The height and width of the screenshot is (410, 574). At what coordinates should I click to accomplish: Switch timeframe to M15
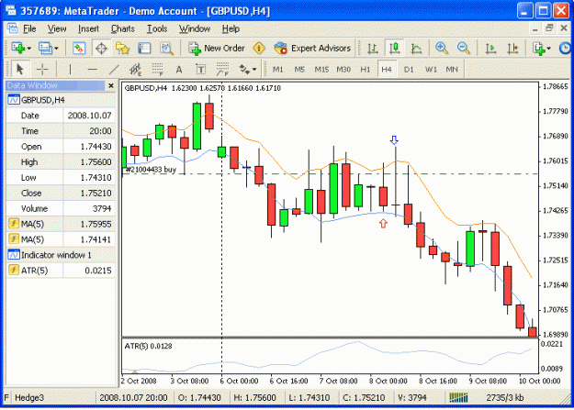pyautogui.click(x=321, y=69)
